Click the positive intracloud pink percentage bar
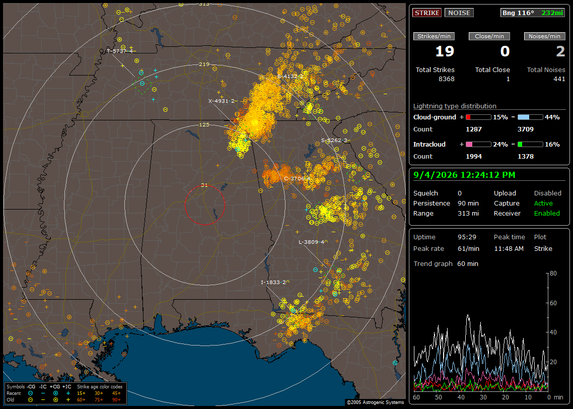The image size is (573, 409). click(x=478, y=145)
